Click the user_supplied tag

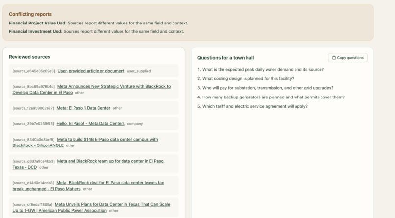(139, 71)
